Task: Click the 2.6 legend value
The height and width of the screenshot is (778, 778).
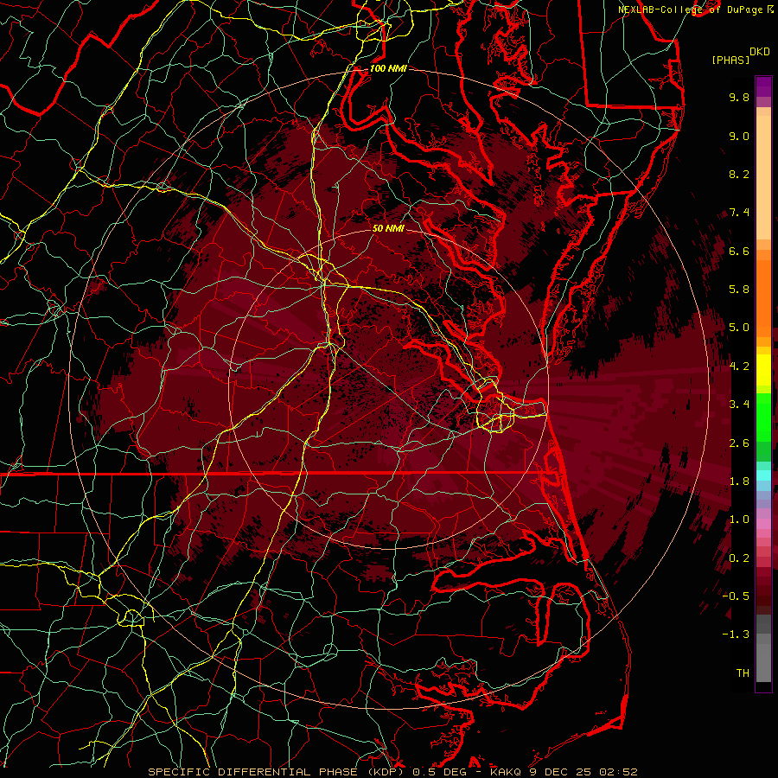Action: pos(739,443)
